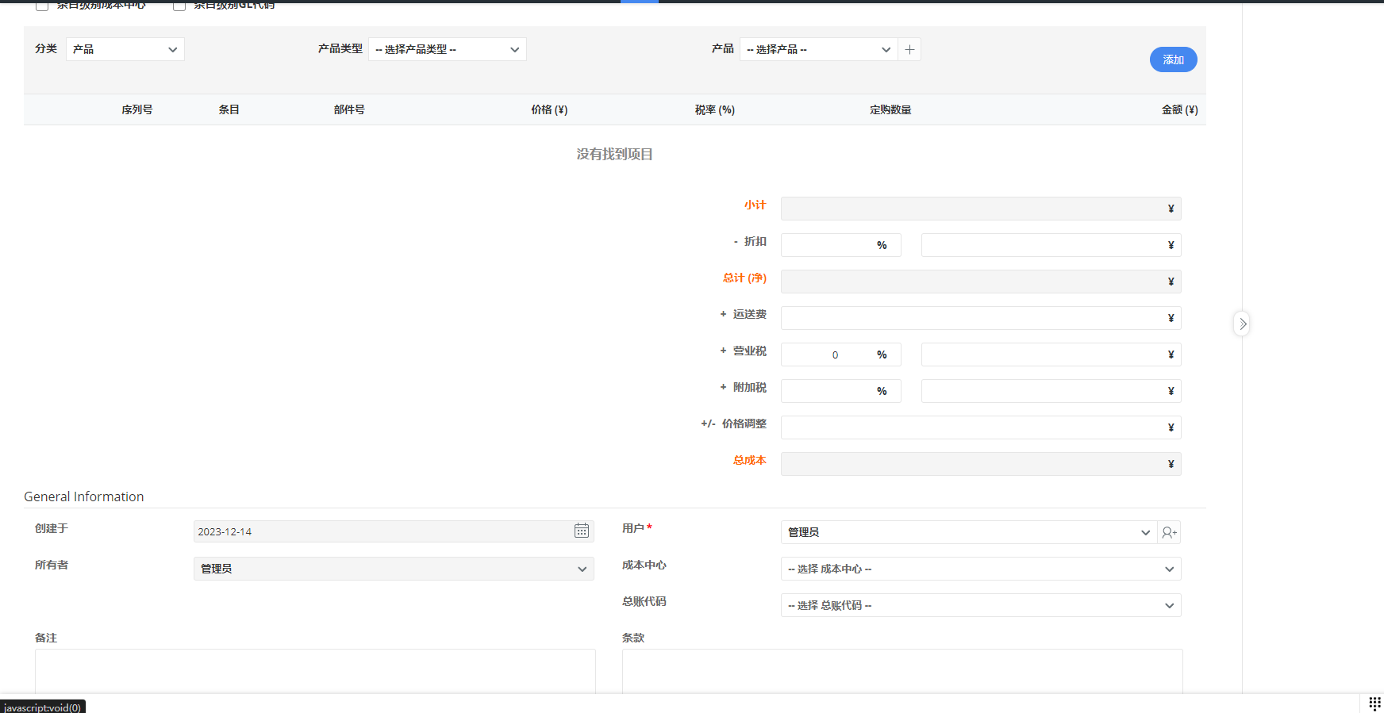Click the 价格 (¥) column header

pos(549,109)
